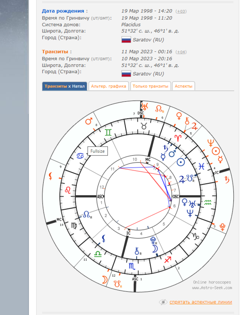Click the orange transit Jupiter glyph
This screenshot has width=243, height=315.
[x=194, y=126]
